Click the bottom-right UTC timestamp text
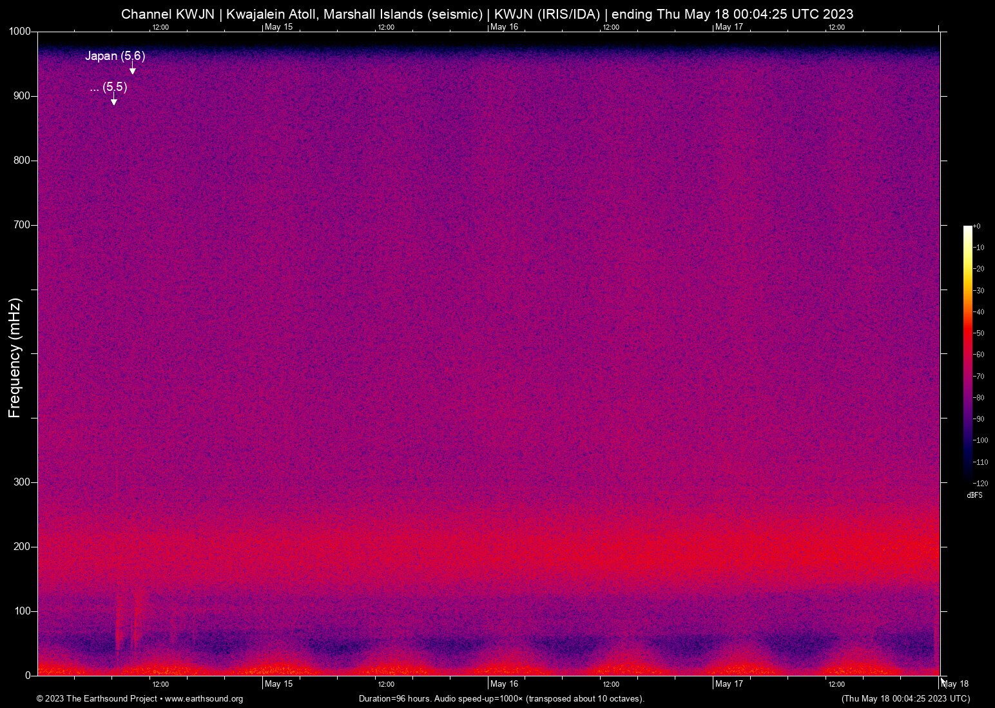This screenshot has height=708, width=995. 905,698
